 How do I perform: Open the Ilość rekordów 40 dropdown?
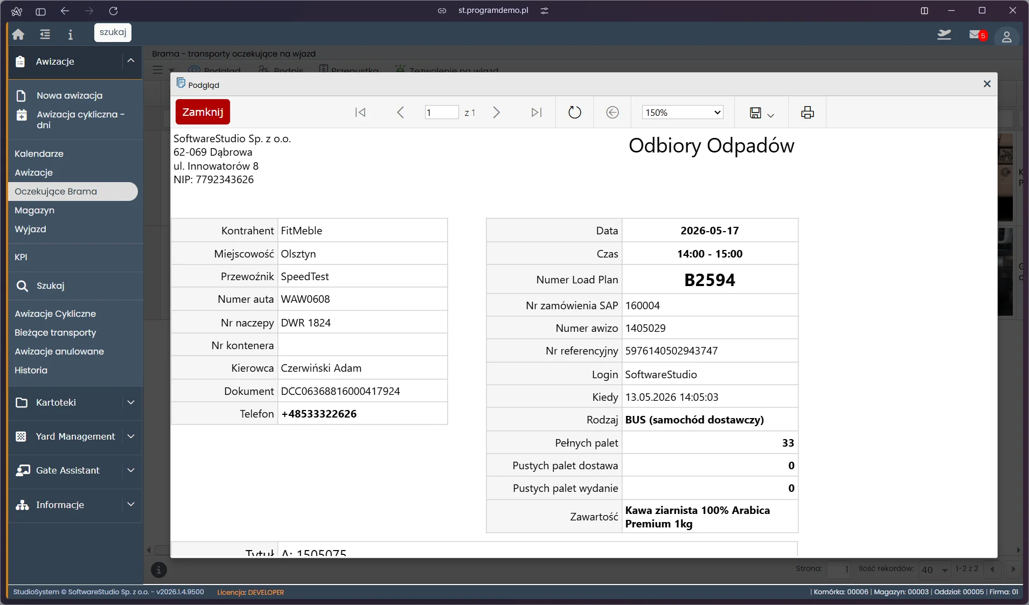click(x=935, y=569)
